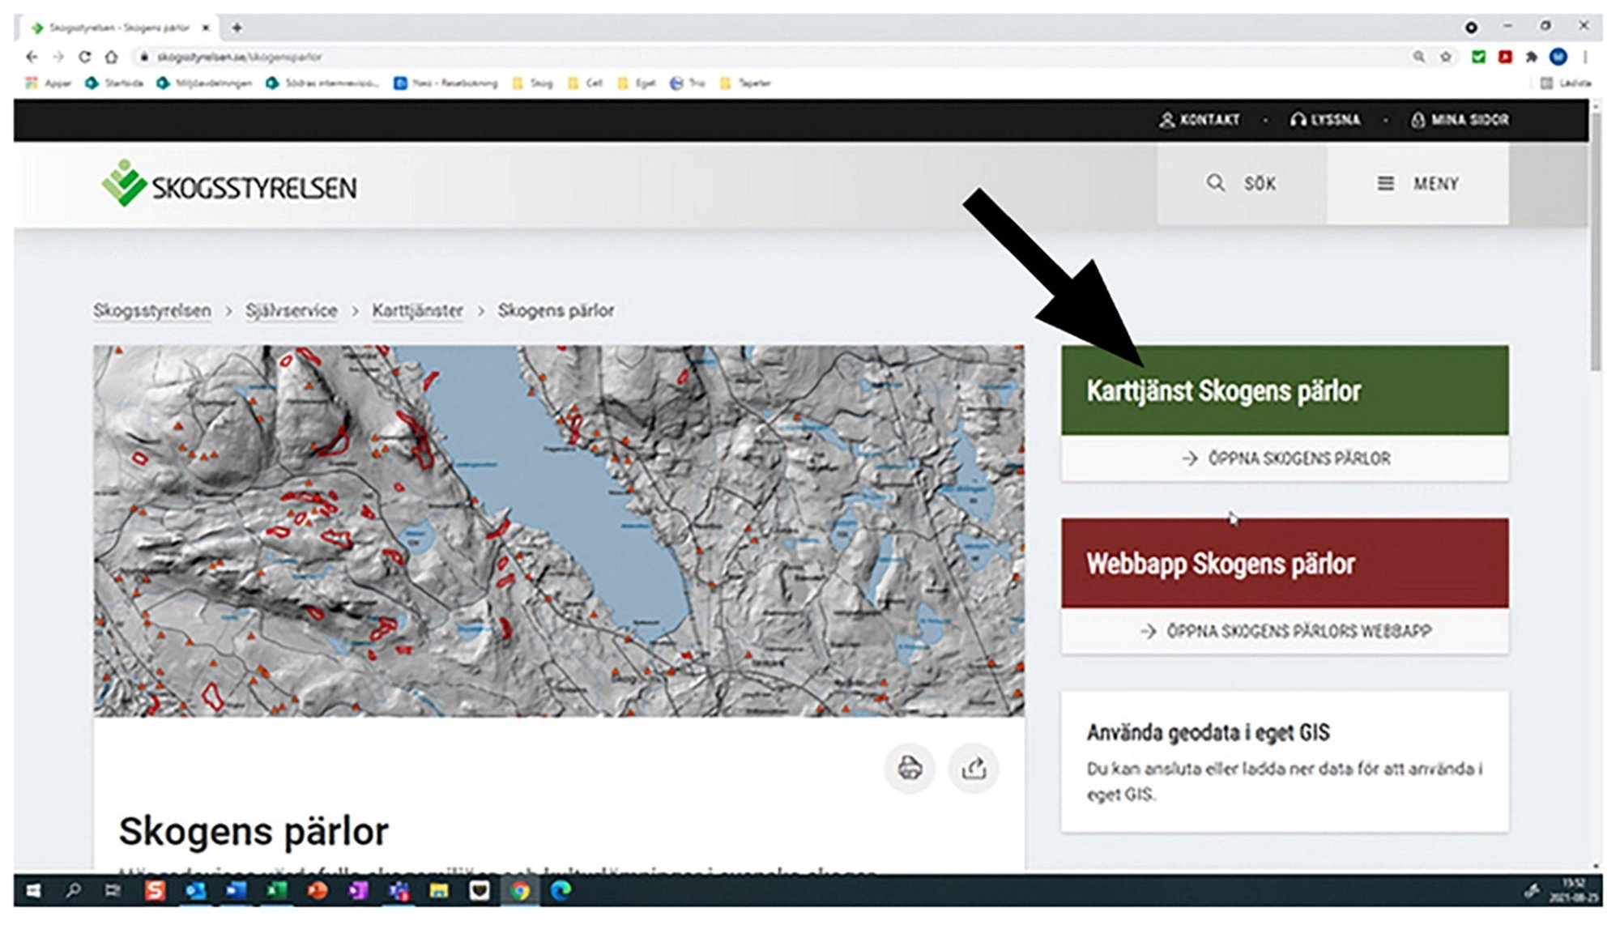
Task: Click LYSSNA in the top black bar
Action: click(1325, 120)
